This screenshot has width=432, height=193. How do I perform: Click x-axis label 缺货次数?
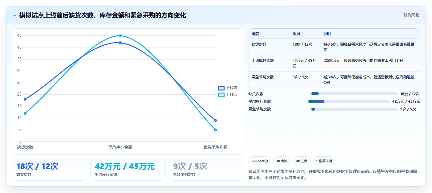(x=25, y=147)
